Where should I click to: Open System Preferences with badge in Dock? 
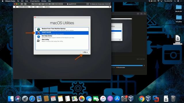[124, 99]
